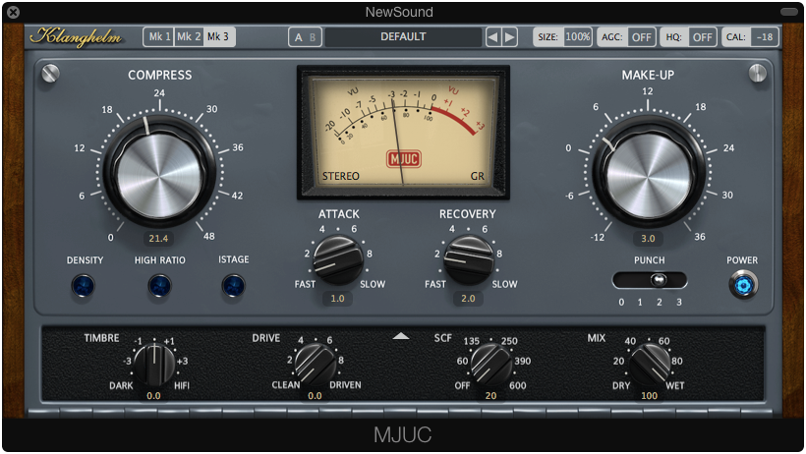This screenshot has width=806, height=454.
Task: Click the SCF knob
Action: (x=490, y=365)
